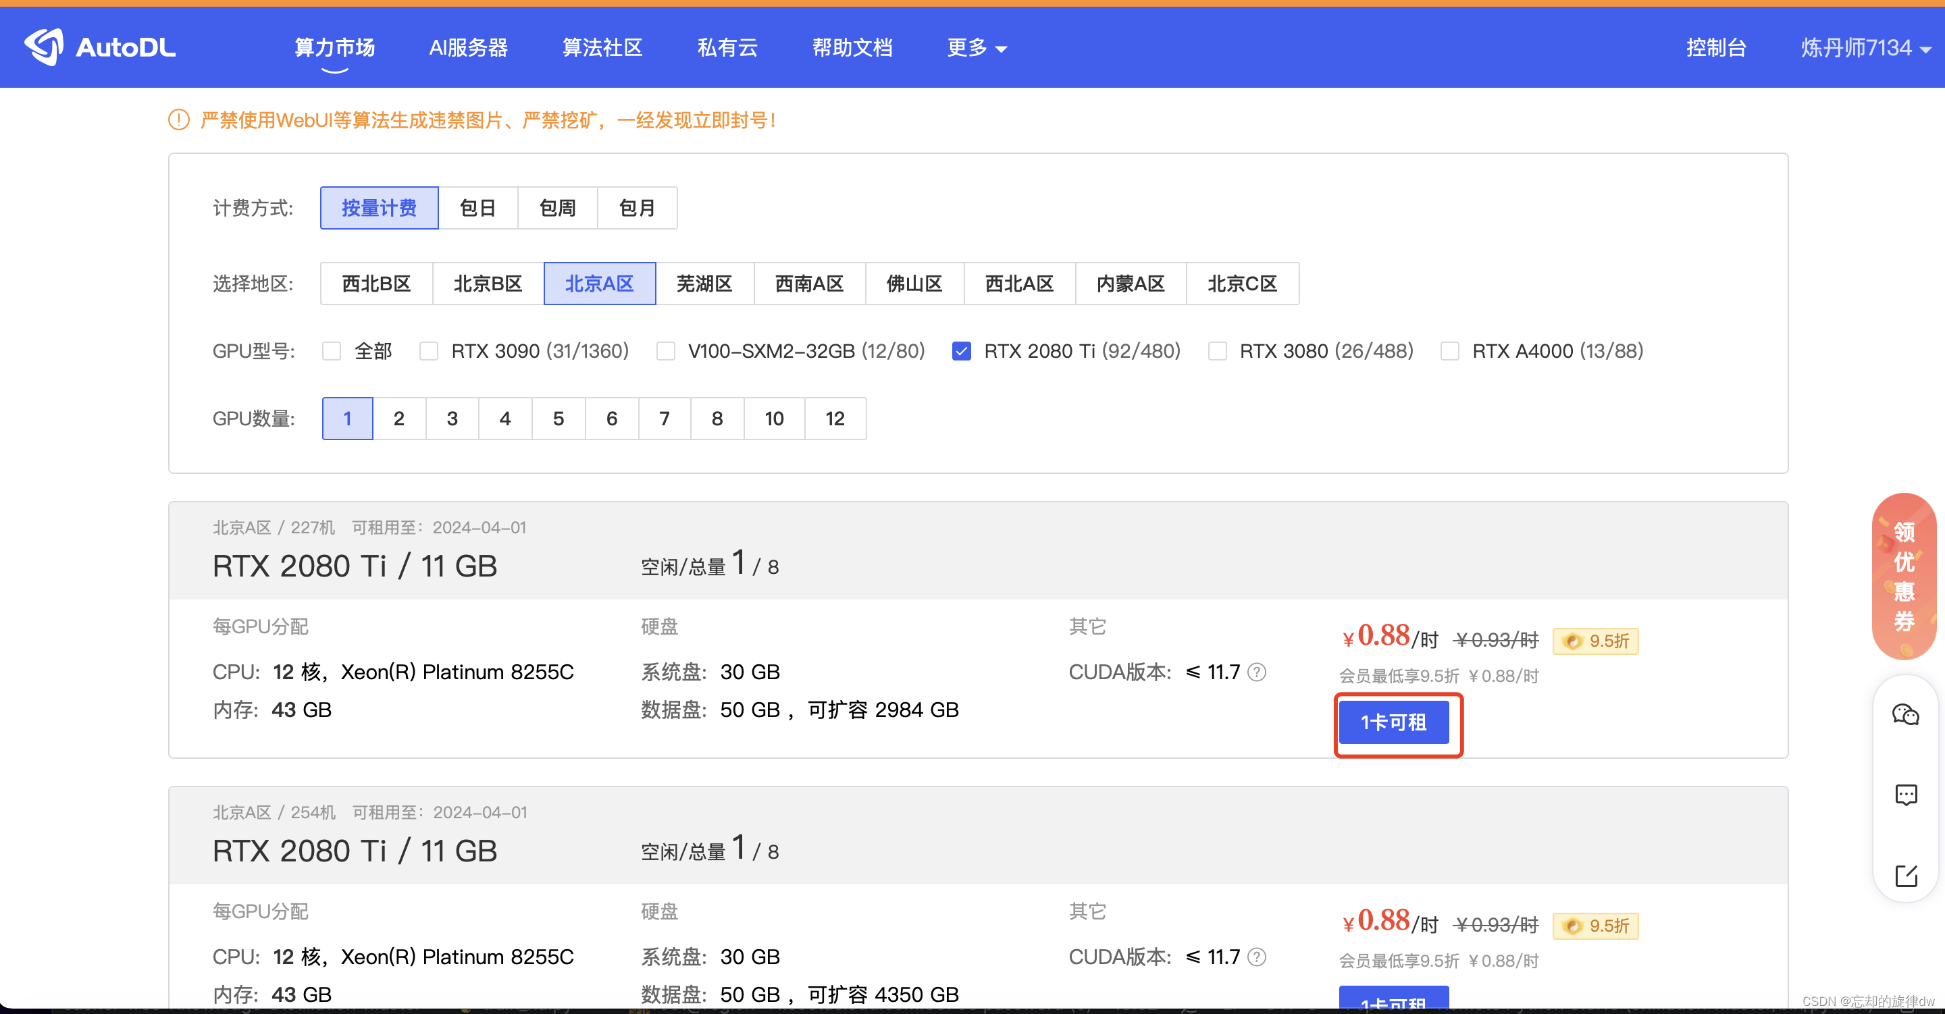Open the feedback chat bubble icon

point(1906,795)
